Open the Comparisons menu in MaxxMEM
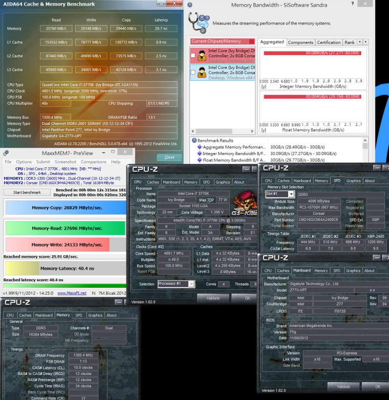Viewport: 389px width, 400px height. [x=94, y=162]
